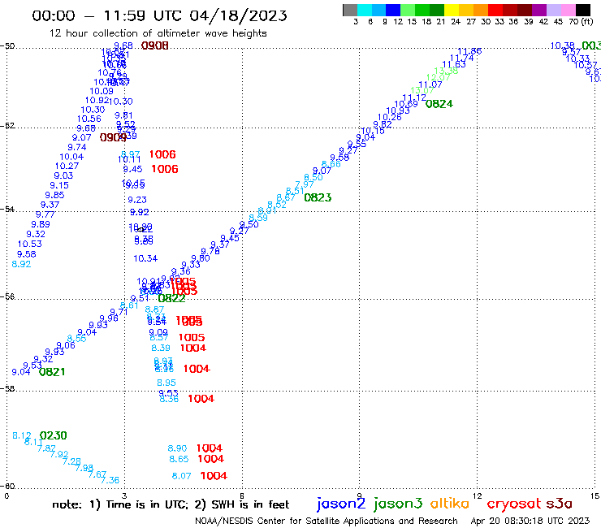Image resolution: width=601 pixels, height=528 pixels.
Task: Click the orange 'altika' legend label
Action: coord(450,503)
